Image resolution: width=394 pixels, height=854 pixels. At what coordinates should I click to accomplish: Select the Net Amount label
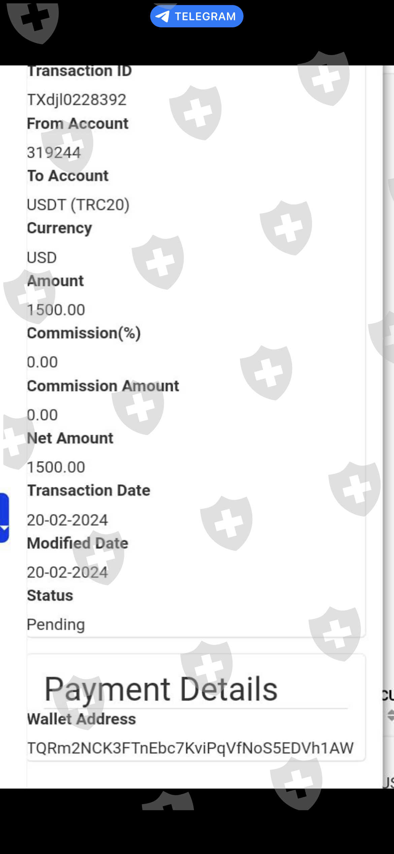(x=70, y=438)
